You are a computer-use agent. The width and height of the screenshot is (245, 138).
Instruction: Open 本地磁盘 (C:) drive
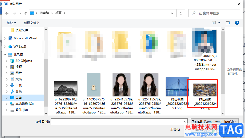coord(24,103)
